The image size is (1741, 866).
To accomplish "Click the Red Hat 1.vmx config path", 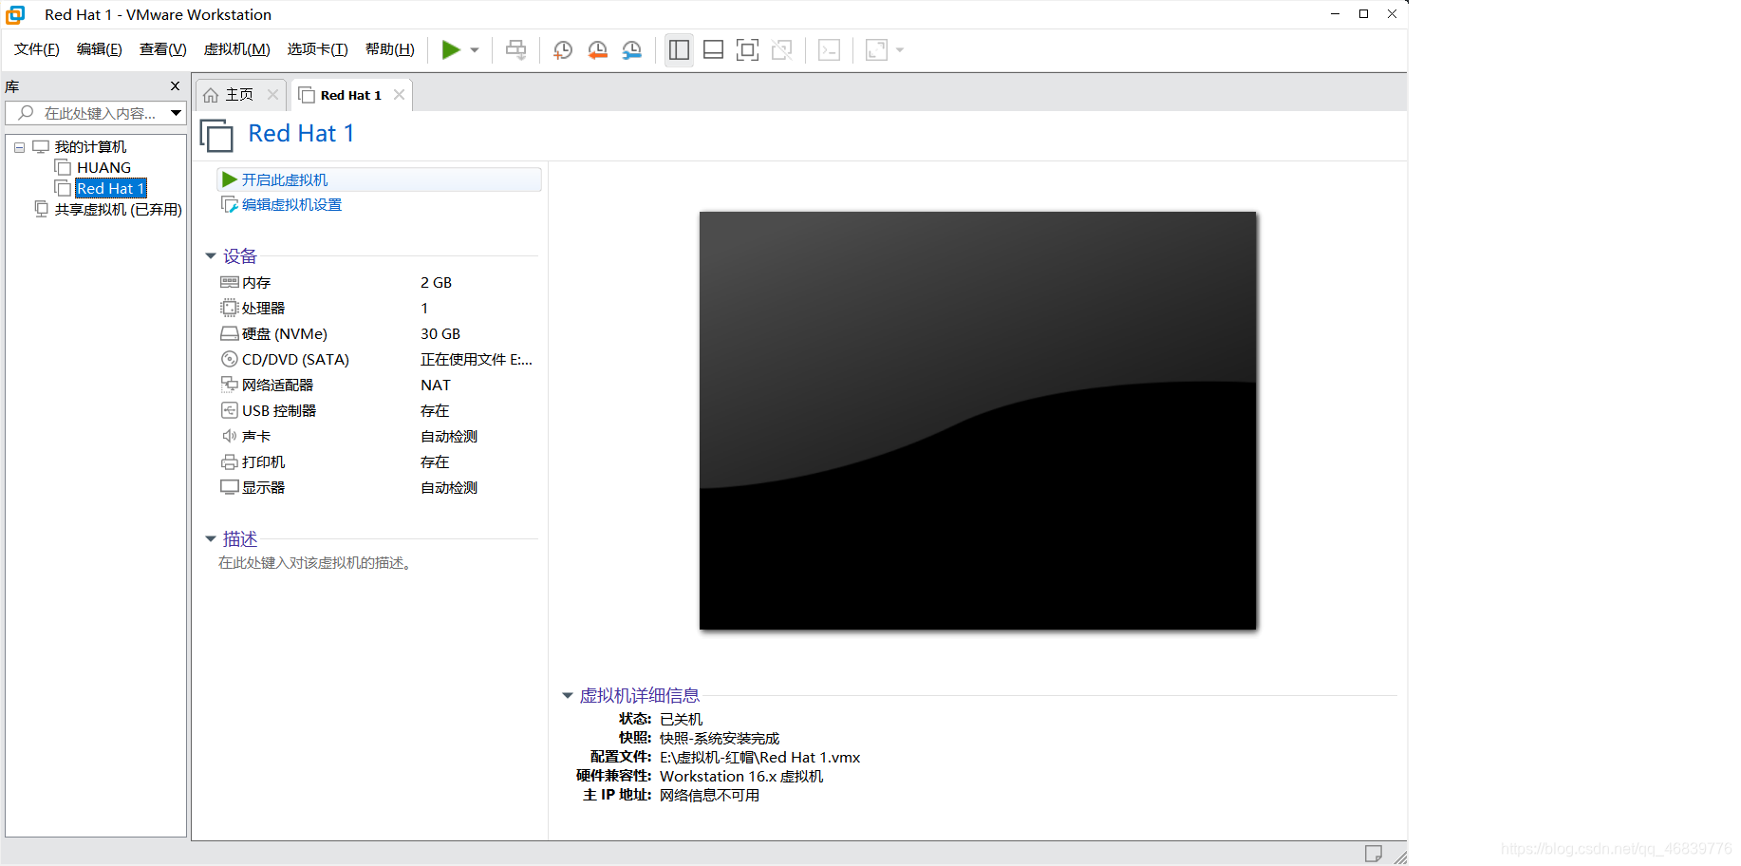I will click(x=760, y=758).
